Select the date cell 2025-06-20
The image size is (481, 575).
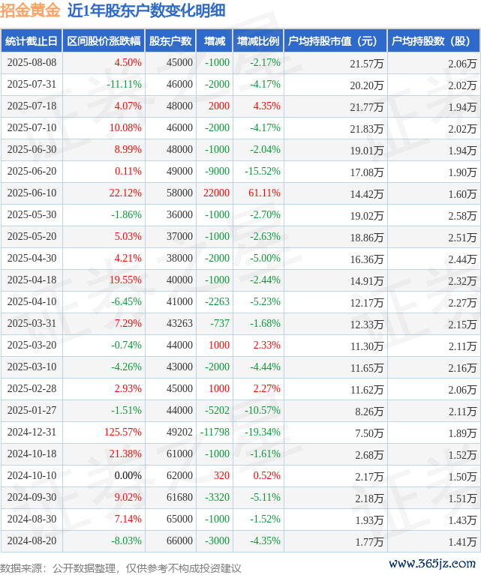tap(32, 171)
